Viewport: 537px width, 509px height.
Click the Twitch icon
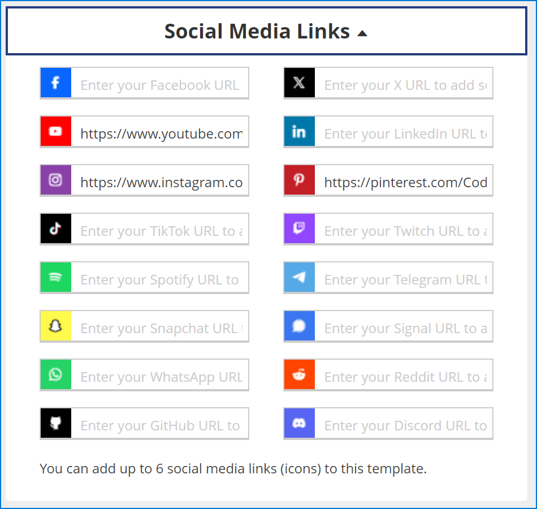[x=300, y=228]
